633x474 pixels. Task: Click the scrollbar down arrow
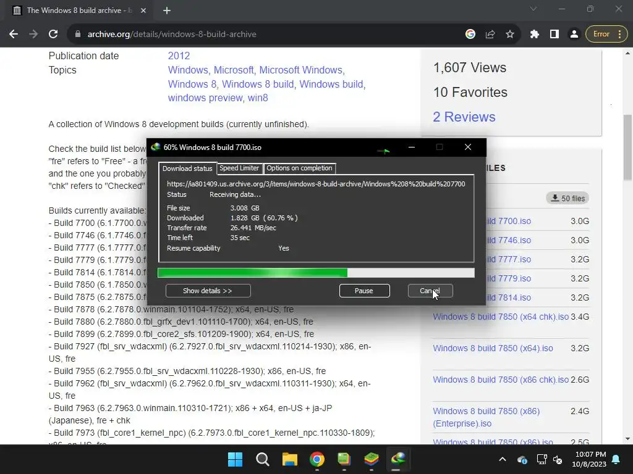627,439
